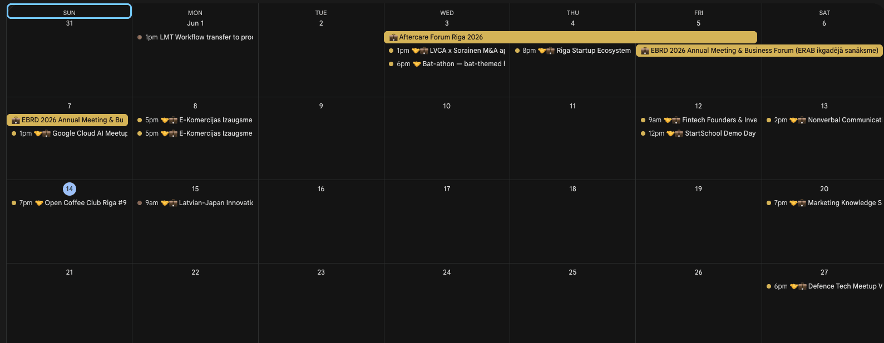
Task: Open the 2pm Nonverbal Communication event
Action: (x=824, y=120)
